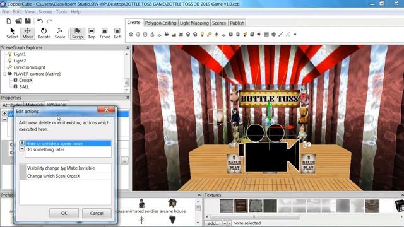Click the Redo arrow icon
404x227 pixels.
pyautogui.click(x=49, y=21)
